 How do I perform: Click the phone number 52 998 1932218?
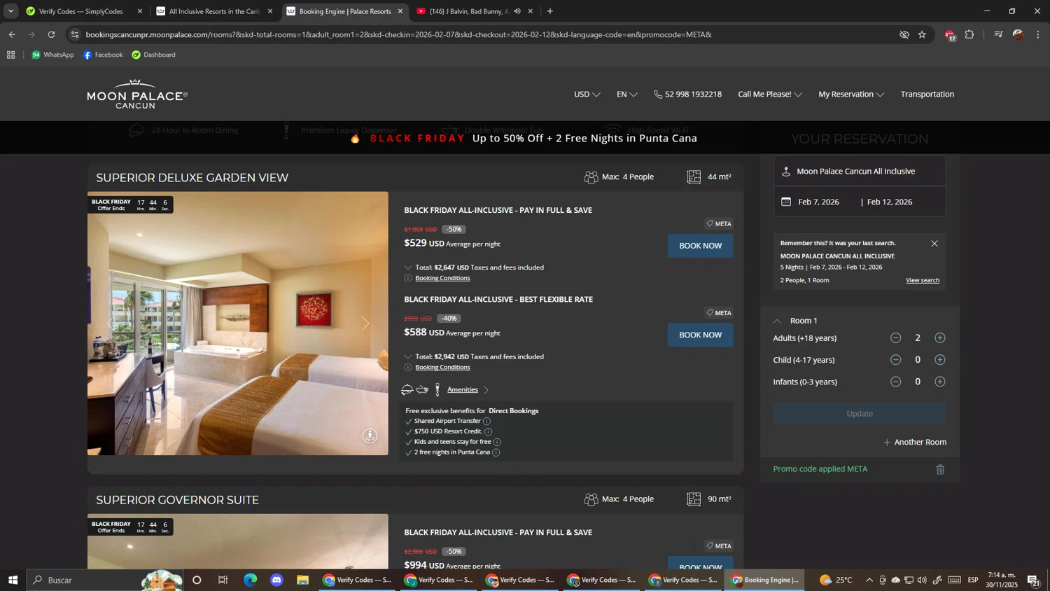pyautogui.click(x=687, y=95)
